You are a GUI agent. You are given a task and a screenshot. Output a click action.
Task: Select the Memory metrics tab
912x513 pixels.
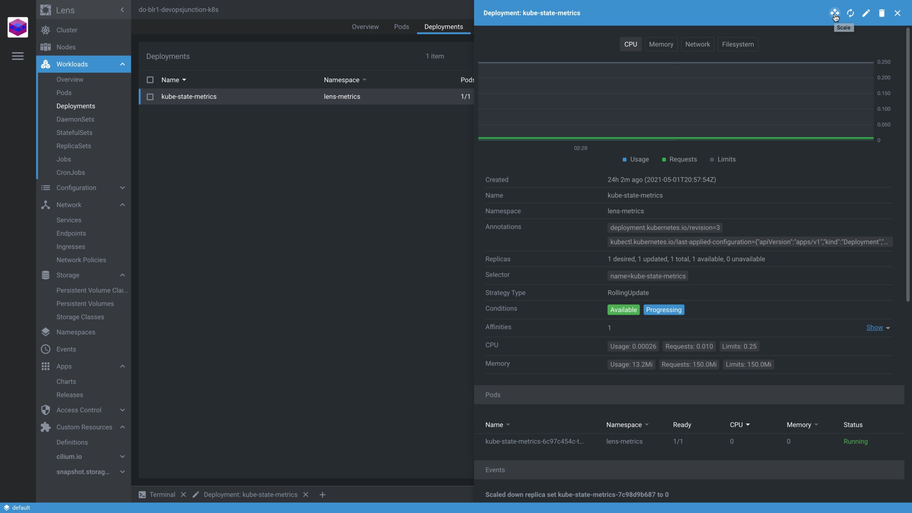[661, 44]
